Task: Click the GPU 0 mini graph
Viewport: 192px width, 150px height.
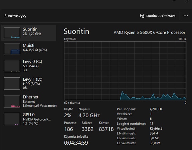Action: [x=12, y=119]
